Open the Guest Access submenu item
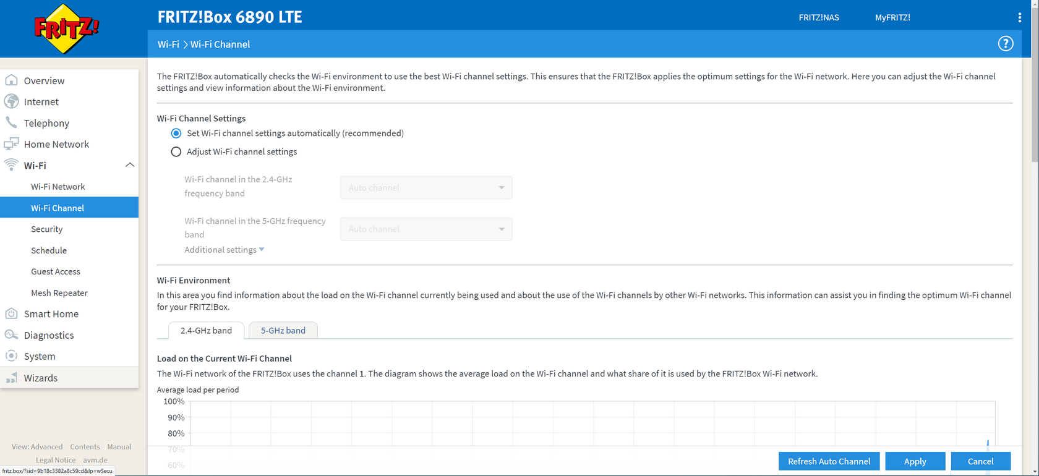 tap(56, 271)
